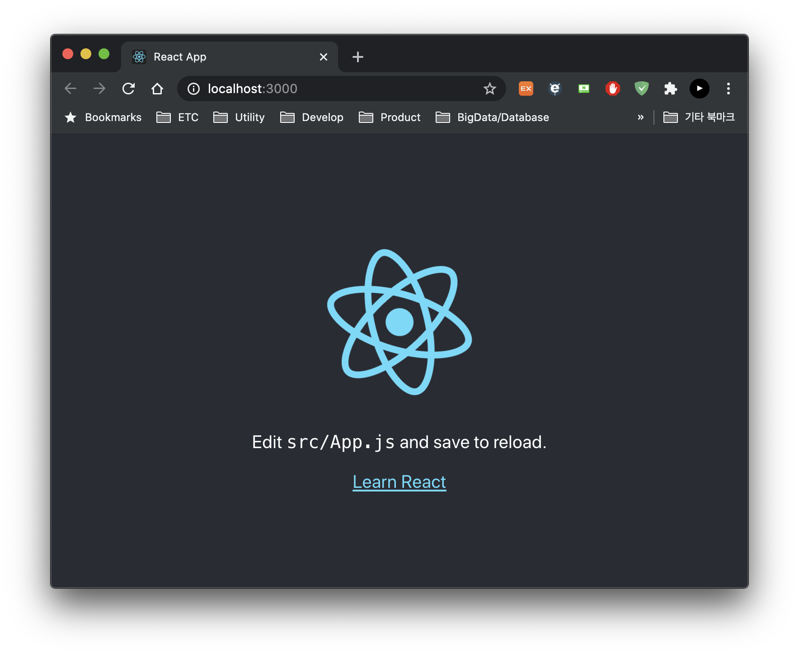This screenshot has width=799, height=655.
Task: Click the forward navigation arrow
Action: 99,89
